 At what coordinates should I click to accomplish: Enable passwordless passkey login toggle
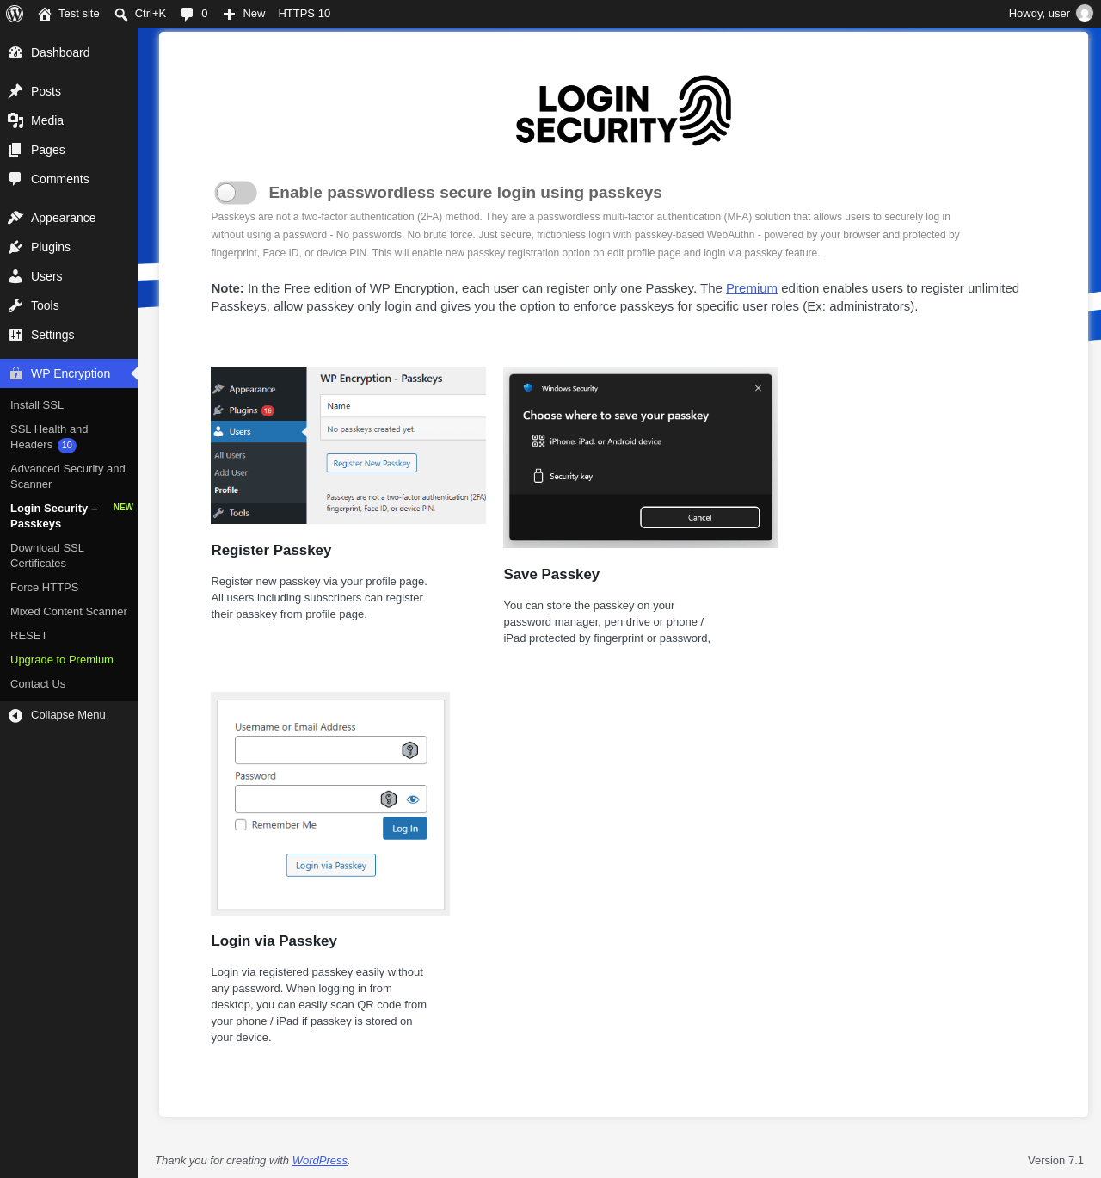coord(236,193)
